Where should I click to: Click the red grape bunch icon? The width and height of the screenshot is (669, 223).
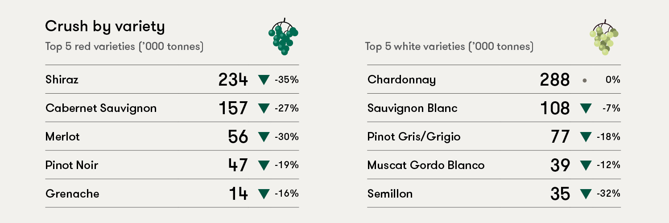click(x=283, y=37)
